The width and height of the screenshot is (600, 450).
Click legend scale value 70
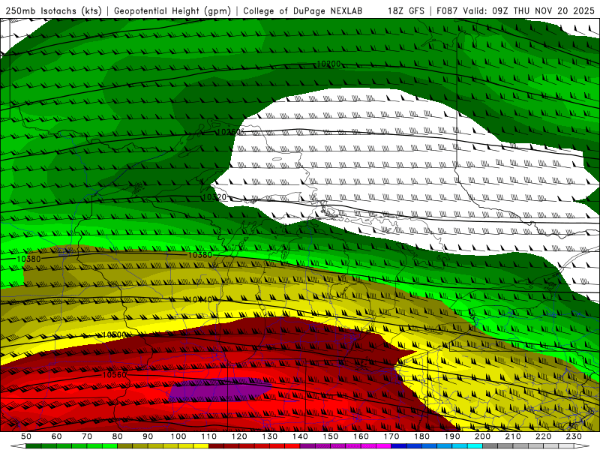(87, 436)
